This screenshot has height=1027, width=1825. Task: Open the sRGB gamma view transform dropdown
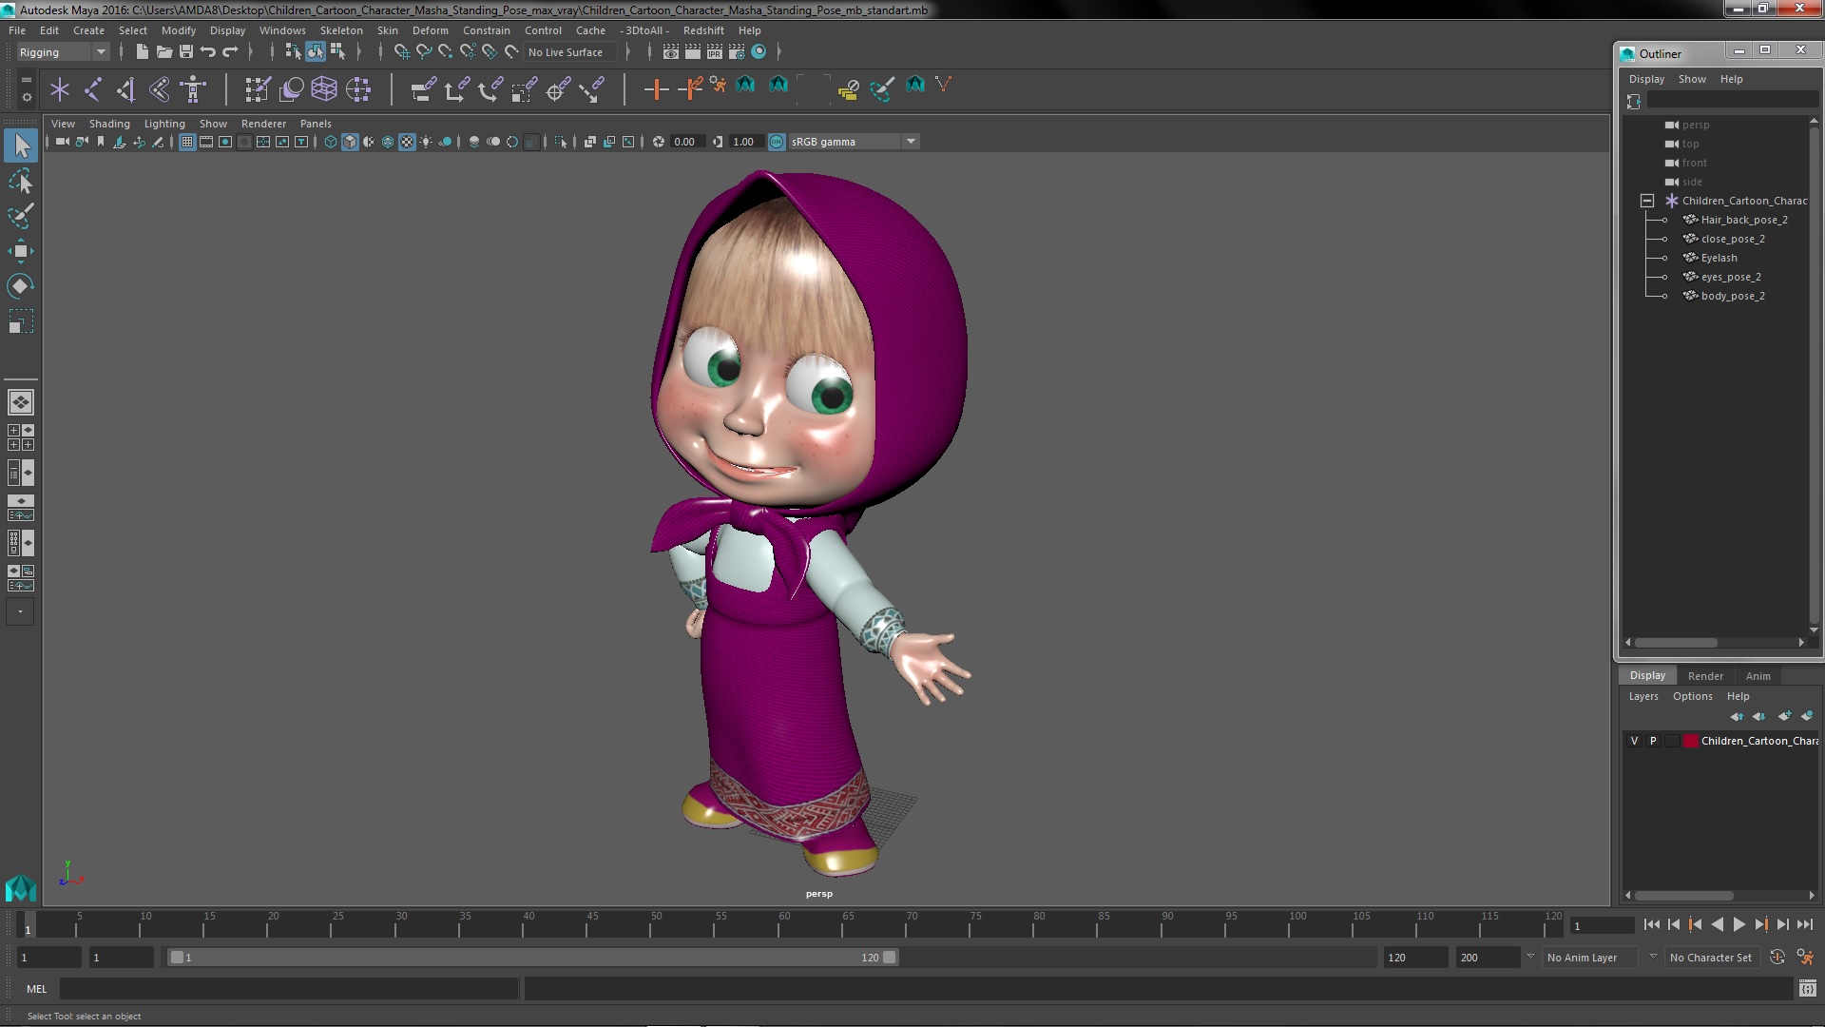855,142
